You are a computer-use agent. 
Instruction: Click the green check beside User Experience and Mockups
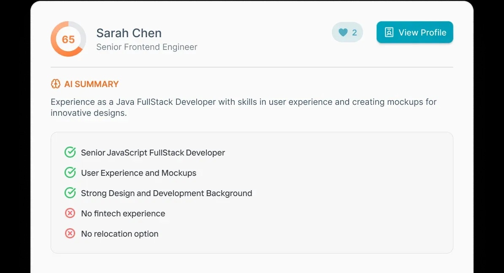[70, 172]
